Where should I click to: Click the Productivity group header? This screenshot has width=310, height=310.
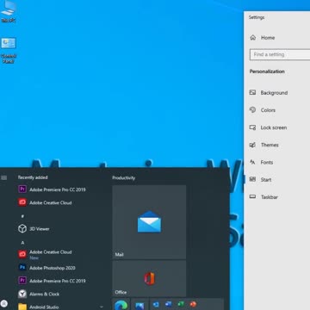click(124, 178)
